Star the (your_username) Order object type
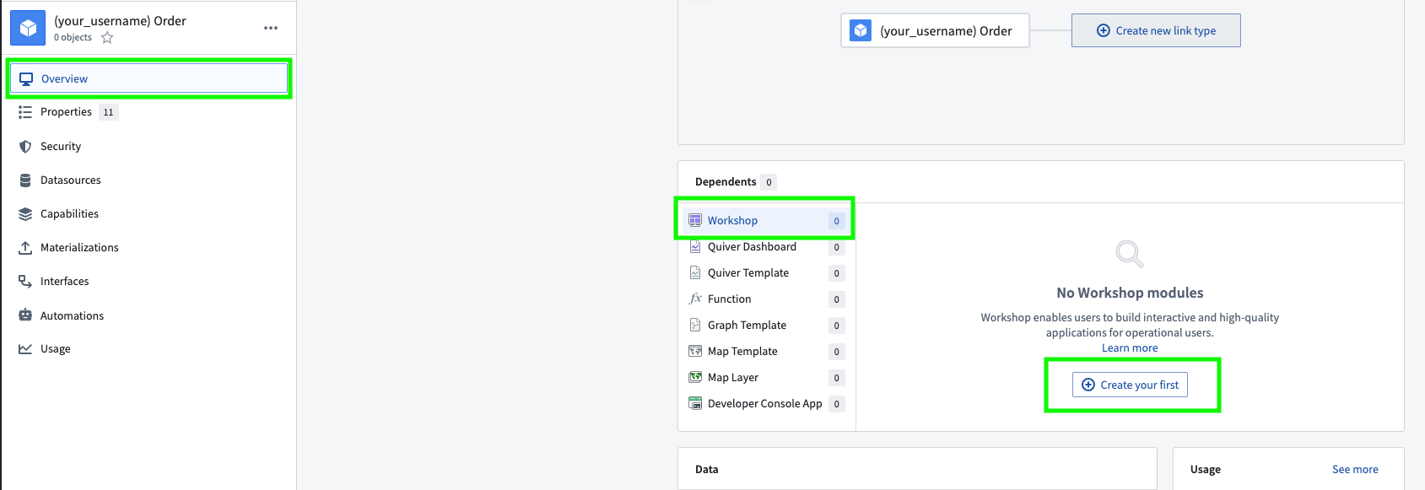Screen dimensions: 1425x490 click(x=107, y=38)
